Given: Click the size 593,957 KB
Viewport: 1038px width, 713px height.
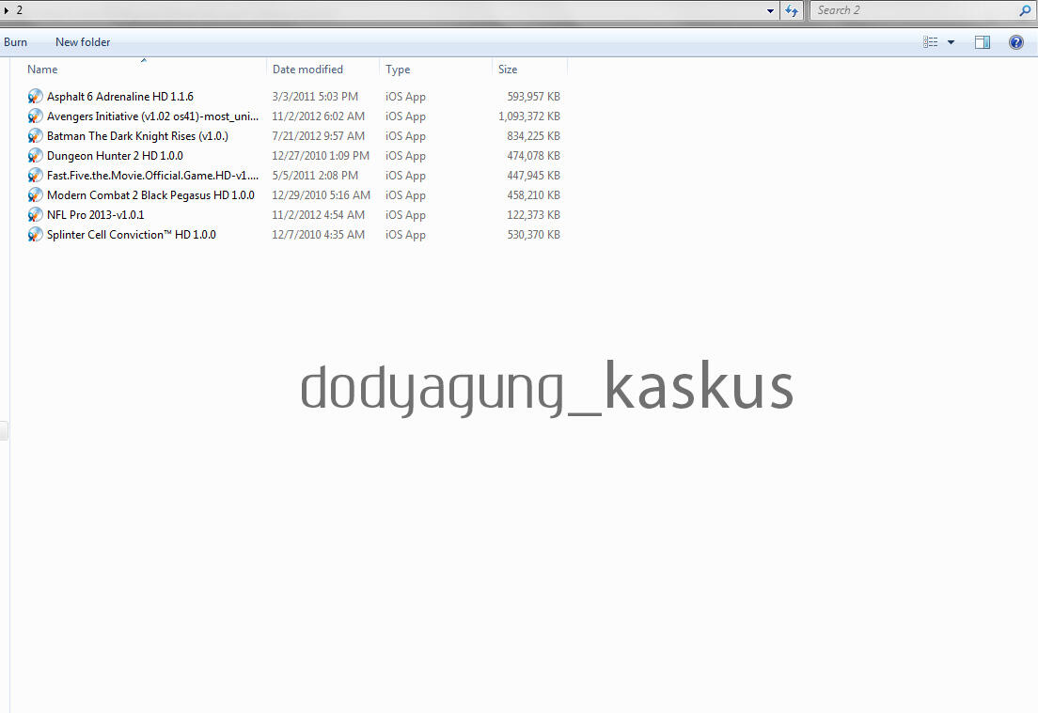Looking at the screenshot, I should [x=533, y=97].
